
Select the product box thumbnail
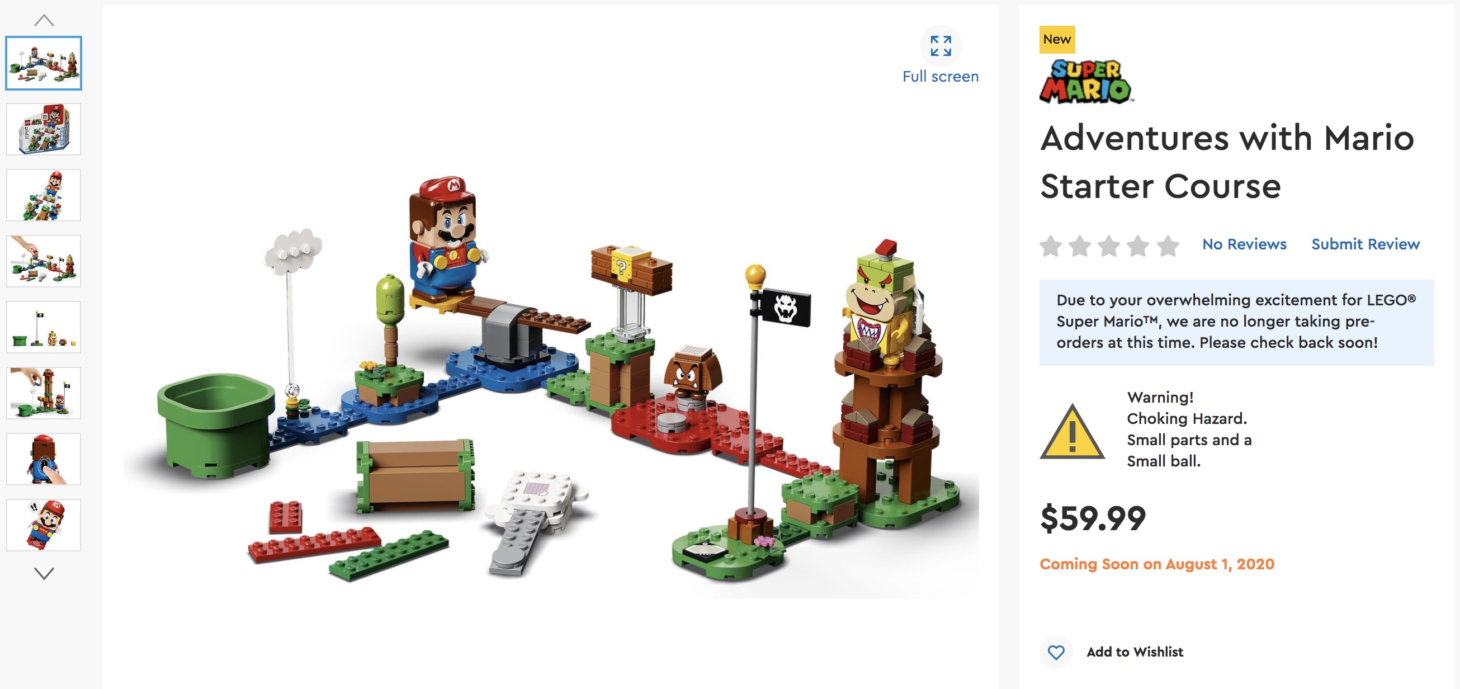(44, 129)
